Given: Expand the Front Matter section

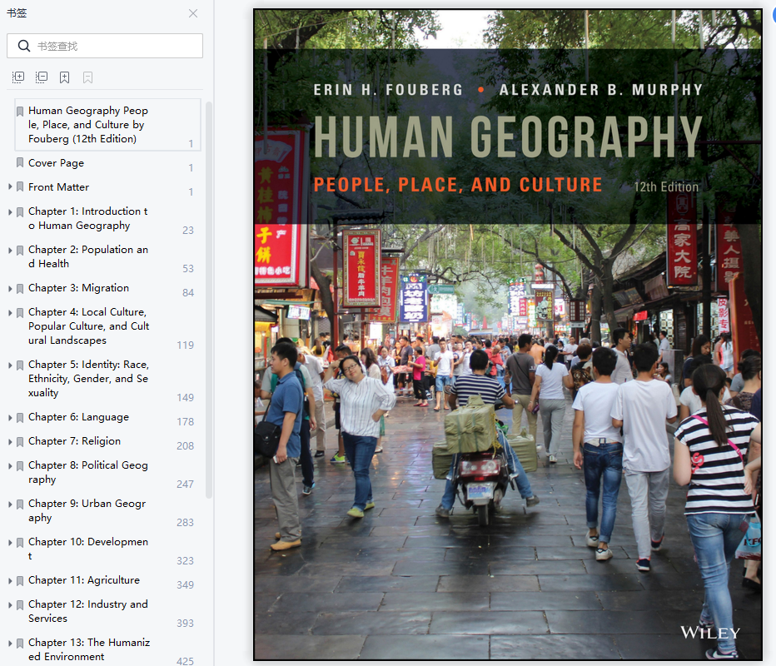Looking at the screenshot, I should [x=10, y=187].
